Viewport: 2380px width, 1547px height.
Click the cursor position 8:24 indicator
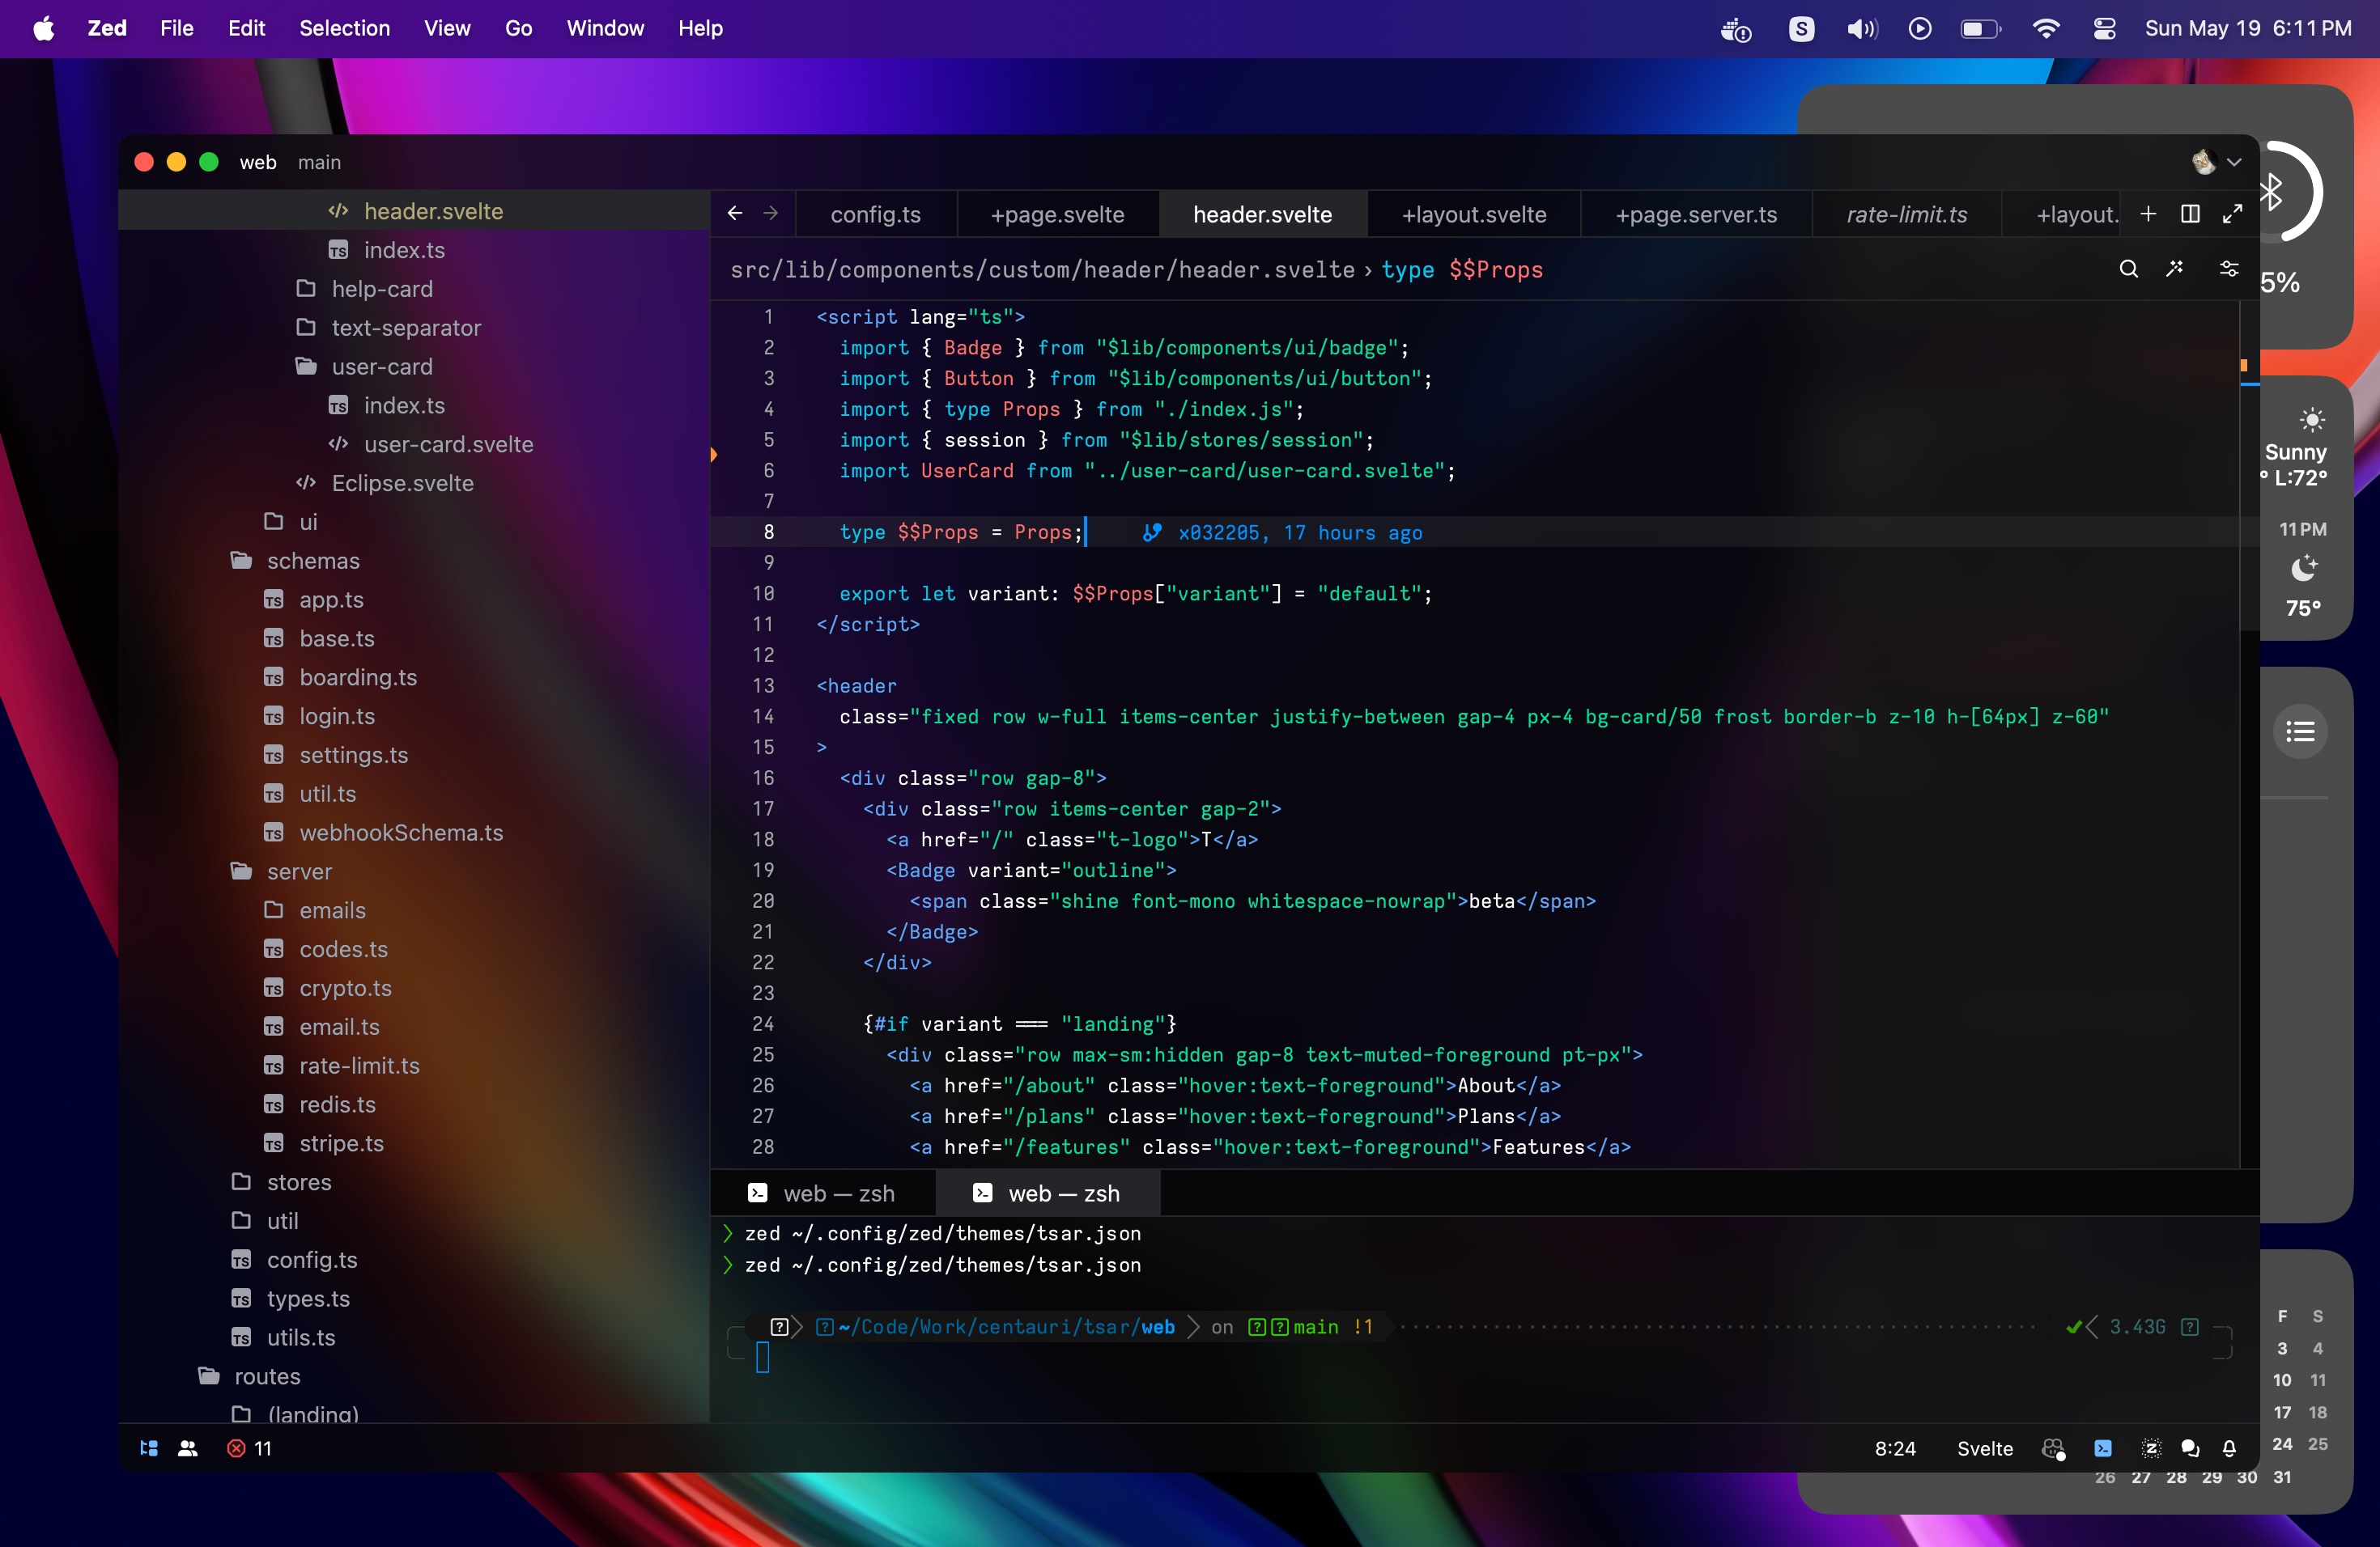pyautogui.click(x=1895, y=1448)
